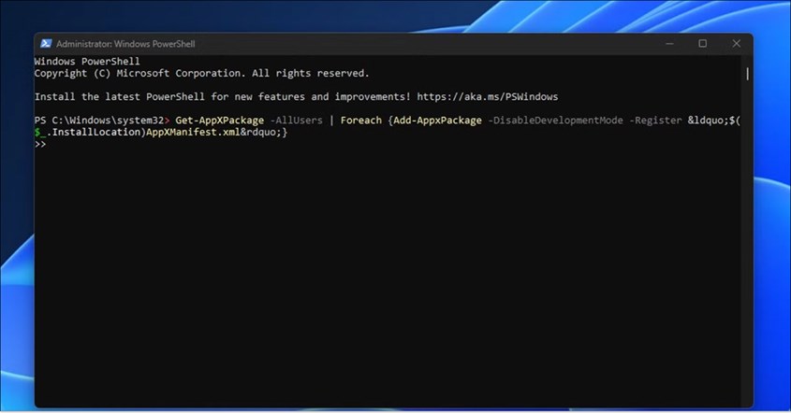Close the Administrator PowerShell window
The width and height of the screenshot is (791, 413).
pos(737,43)
